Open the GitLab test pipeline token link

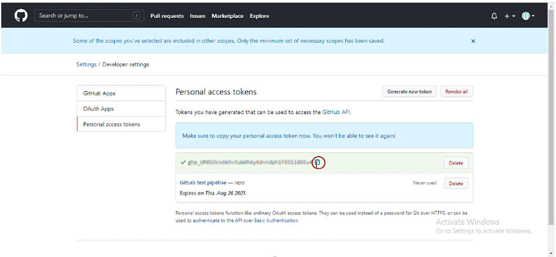[x=203, y=183]
